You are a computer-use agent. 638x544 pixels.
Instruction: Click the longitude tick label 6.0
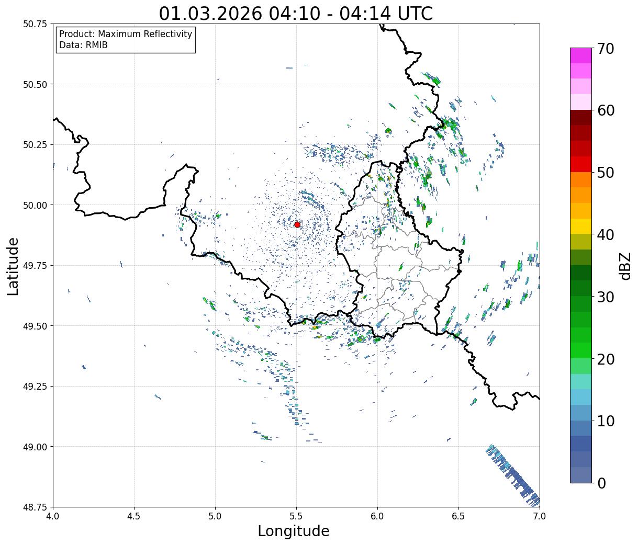pyautogui.click(x=377, y=516)
